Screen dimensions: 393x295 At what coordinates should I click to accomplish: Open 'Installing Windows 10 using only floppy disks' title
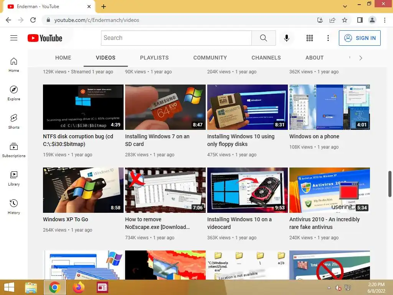tap(241, 140)
